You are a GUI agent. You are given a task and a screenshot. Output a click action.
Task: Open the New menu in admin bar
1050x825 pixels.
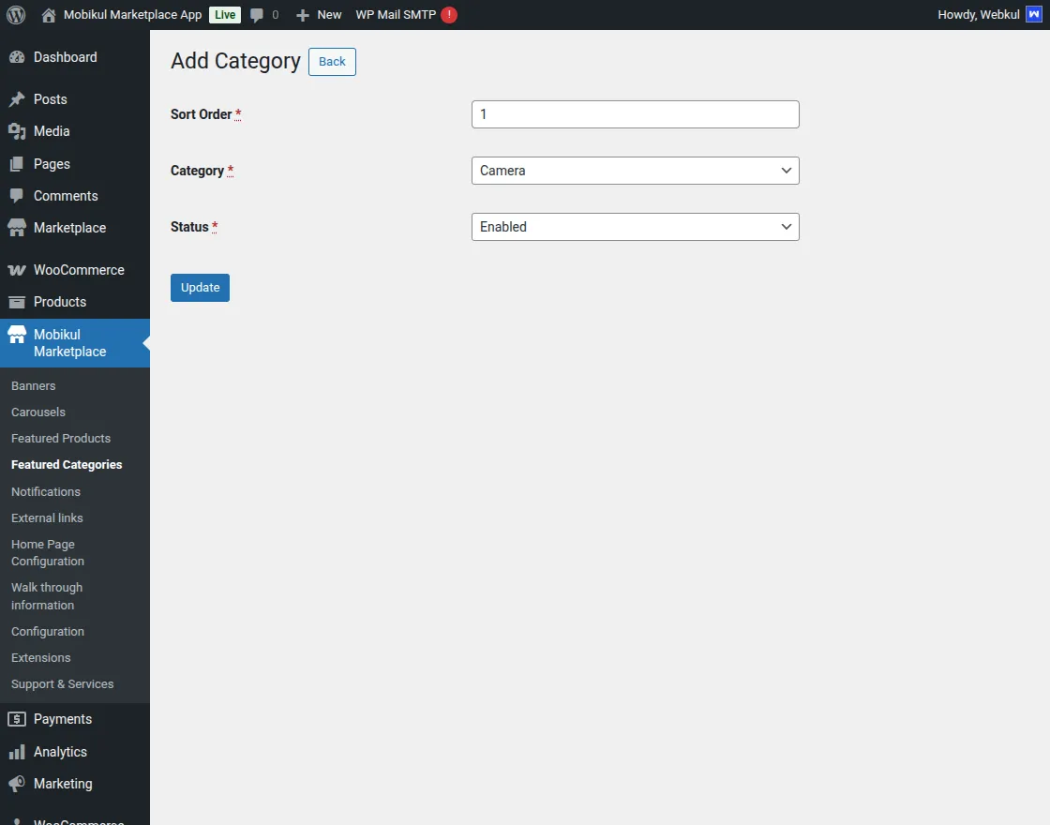[318, 14]
